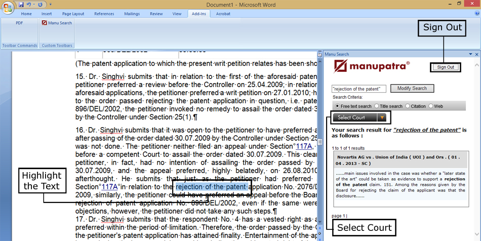Click the vertical document scrollbar thumb

320,142
